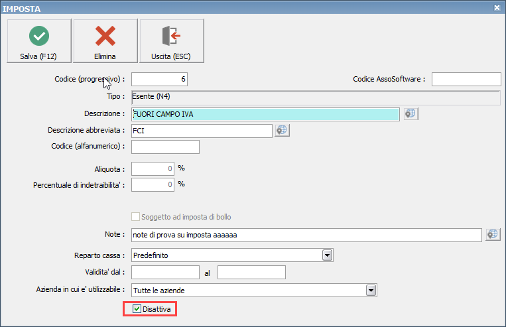Click the Tipo field showing Esente (N4)
The height and width of the screenshot is (327, 506).
click(316, 98)
